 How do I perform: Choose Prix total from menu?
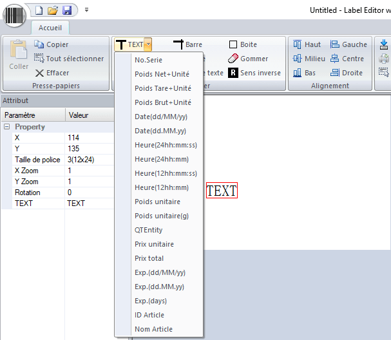(149, 258)
